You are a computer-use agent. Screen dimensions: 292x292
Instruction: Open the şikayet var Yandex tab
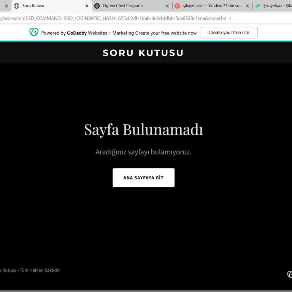click(x=213, y=6)
